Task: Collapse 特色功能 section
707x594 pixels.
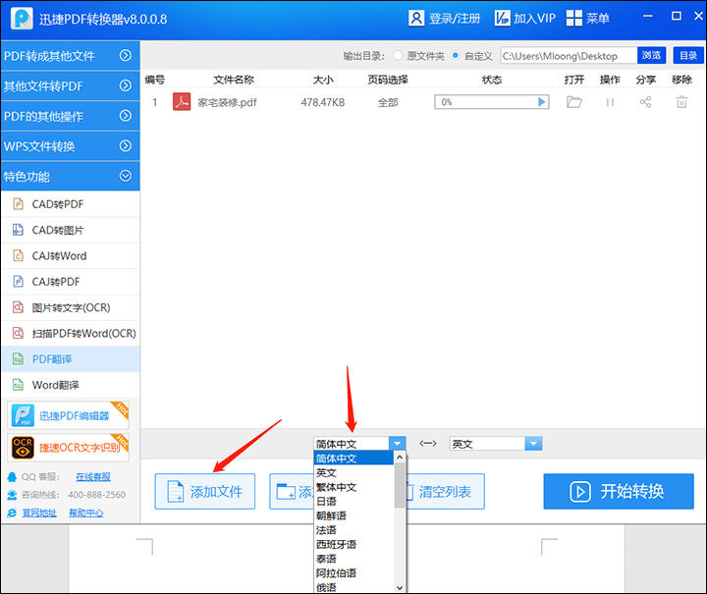Action: tap(71, 176)
